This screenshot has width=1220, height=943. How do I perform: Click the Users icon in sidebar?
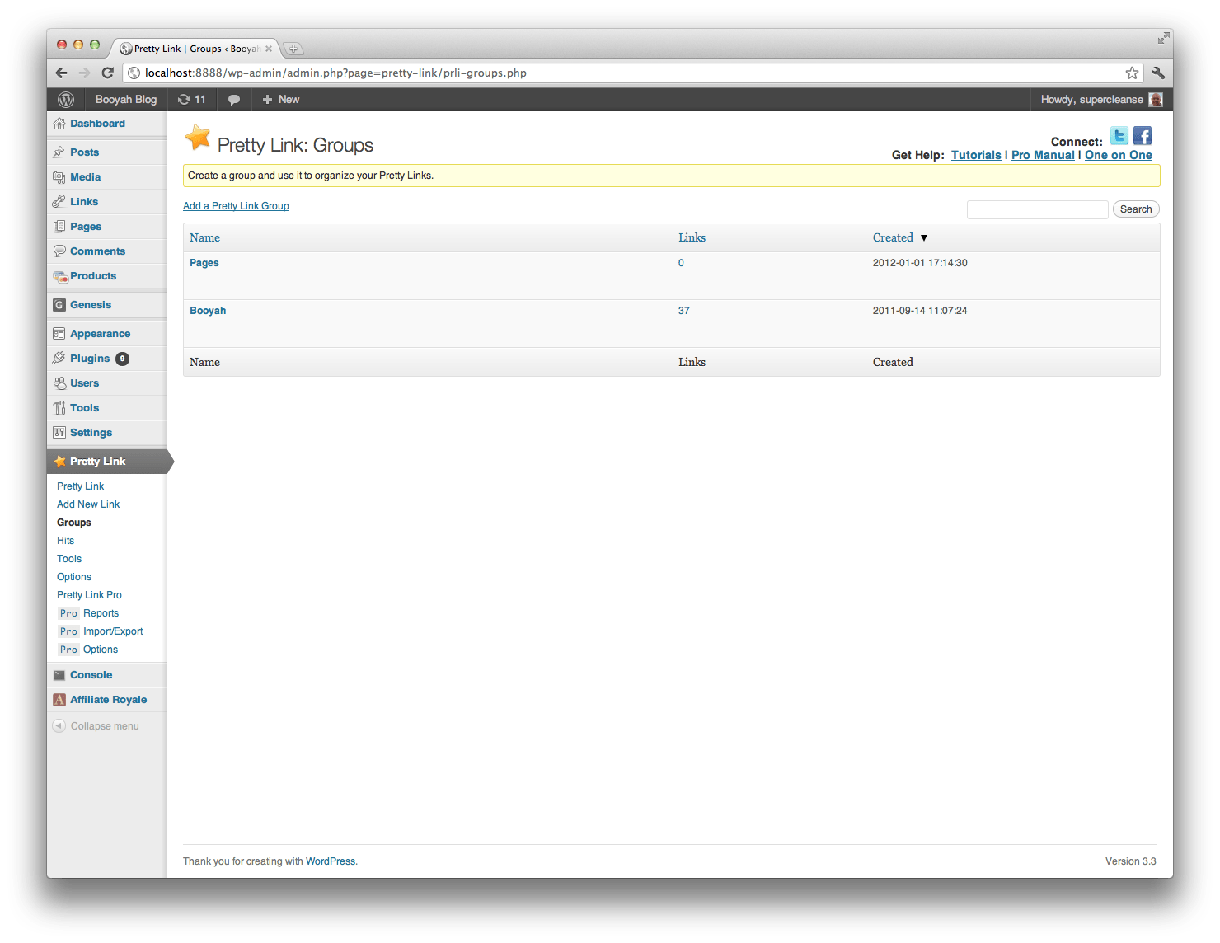tap(59, 383)
